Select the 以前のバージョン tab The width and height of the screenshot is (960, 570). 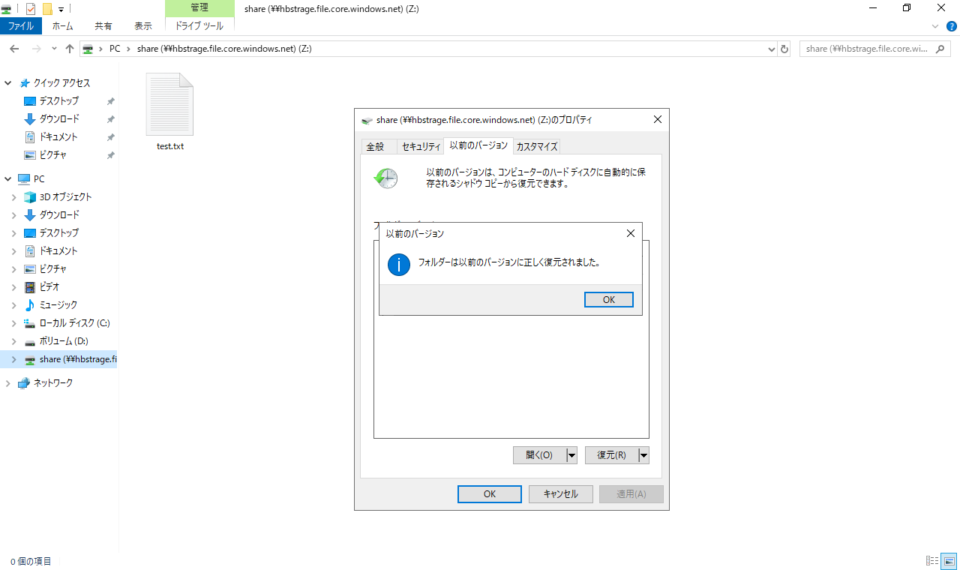[478, 145]
